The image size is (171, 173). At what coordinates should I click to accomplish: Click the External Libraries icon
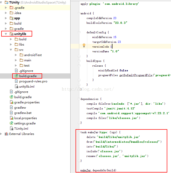(6, 134)
